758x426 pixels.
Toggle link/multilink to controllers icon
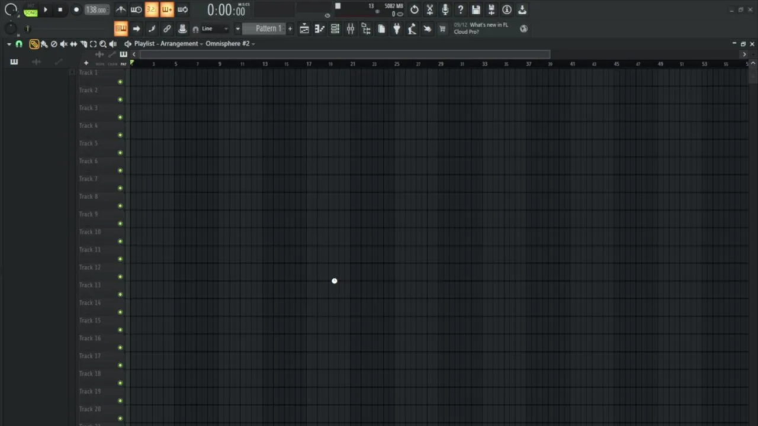tap(167, 28)
